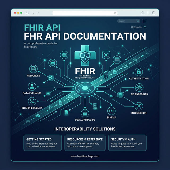The height and width of the screenshot is (170, 170).
Task: Click the teal FHIR API title
Action: [42, 28]
